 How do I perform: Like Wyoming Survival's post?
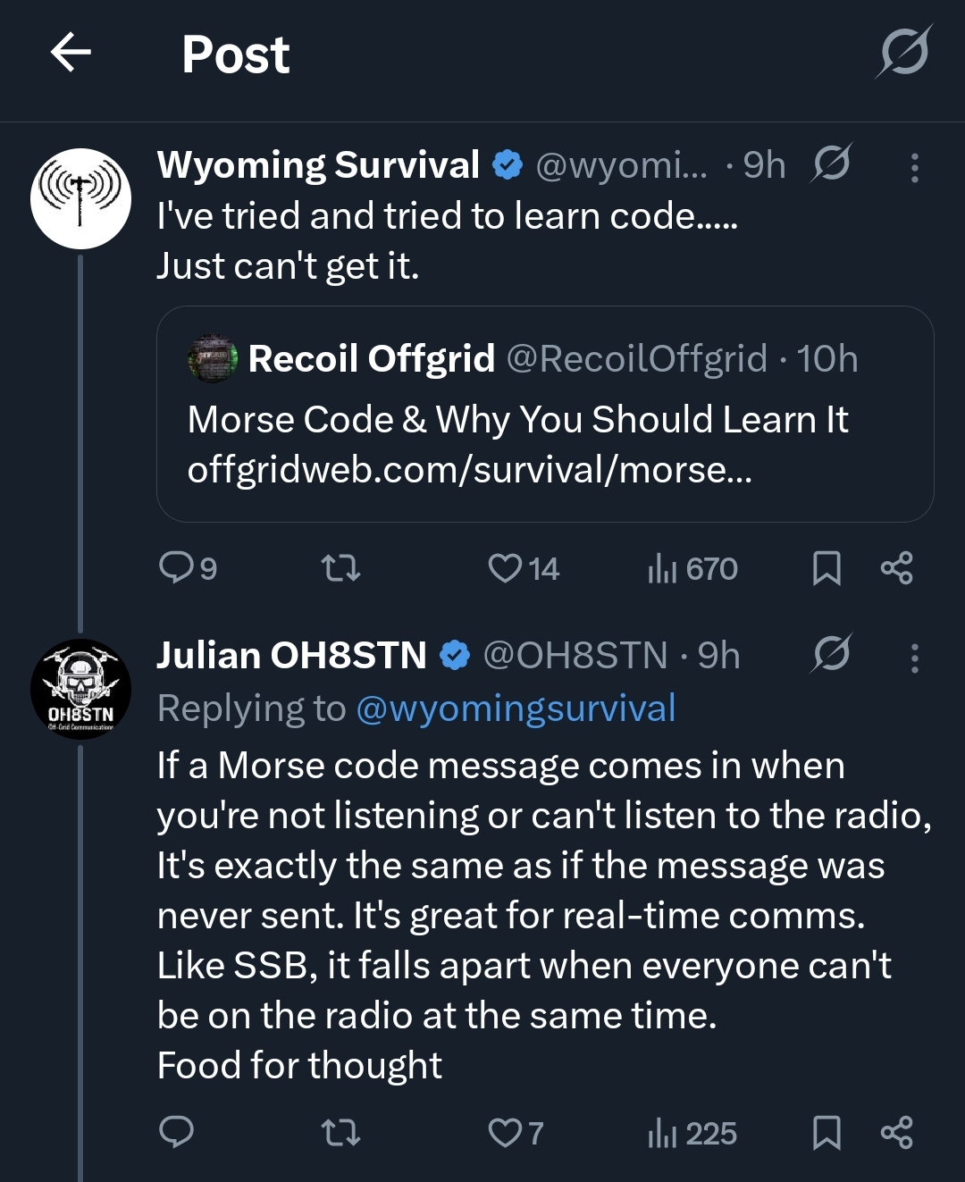[x=506, y=567]
